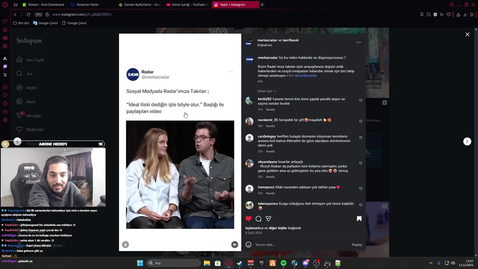The width and height of the screenshot is (478, 269).
Task: Switch to Donate ByNoGame tab
Action: 139,4
